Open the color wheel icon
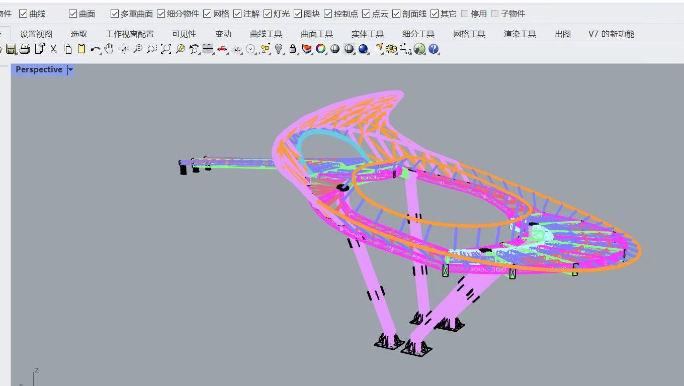Image resolution: width=684 pixels, height=386 pixels. click(x=321, y=49)
